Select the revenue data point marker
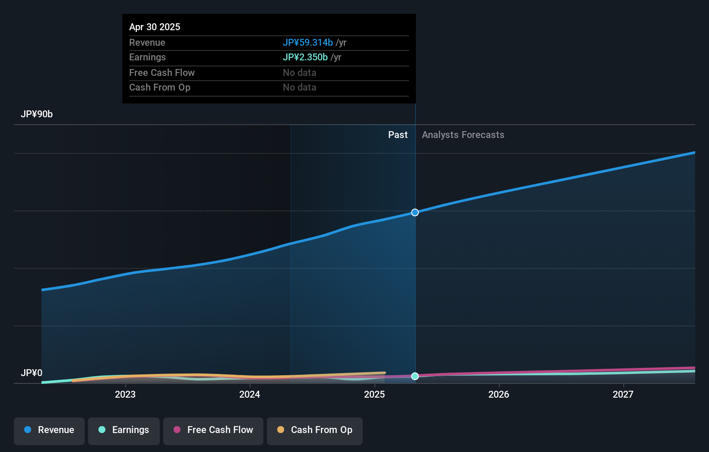This screenshot has height=452, width=709. pyautogui.click(x=415, y=212)
